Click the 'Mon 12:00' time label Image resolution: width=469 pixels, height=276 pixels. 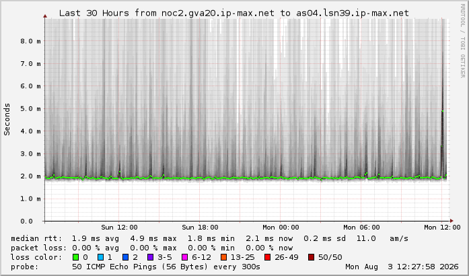(x=442, y=228)
